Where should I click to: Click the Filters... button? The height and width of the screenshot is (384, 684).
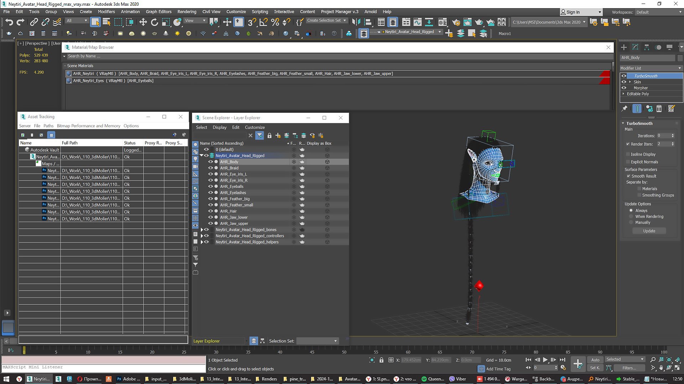629,368
